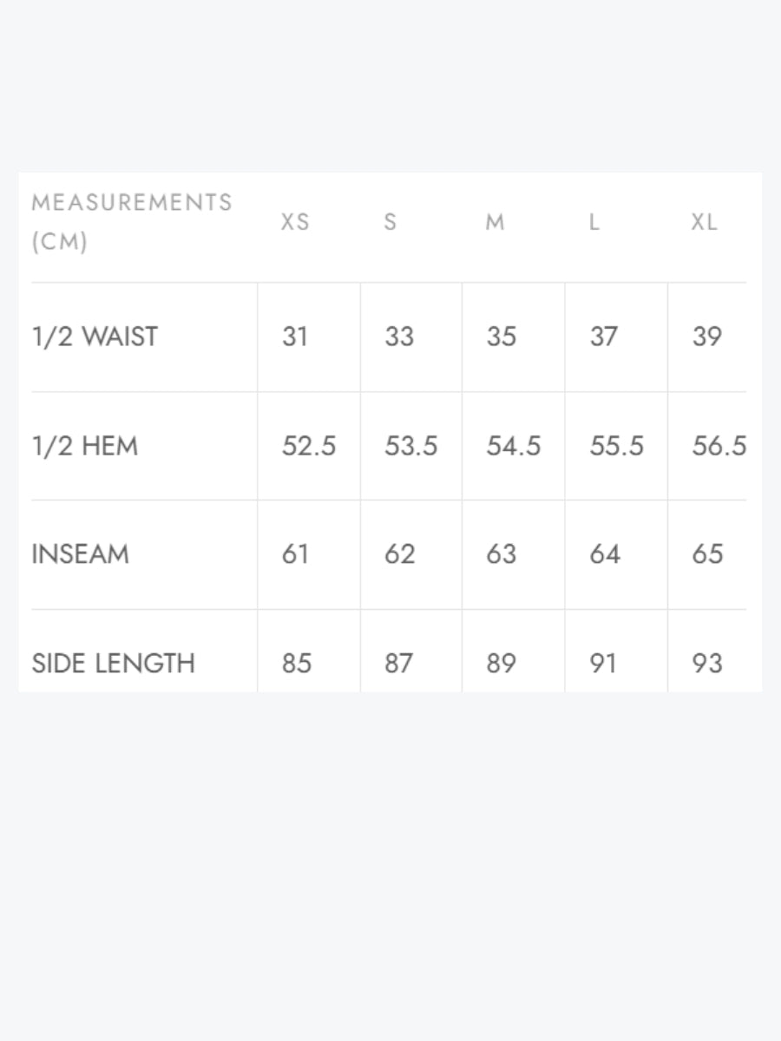Select the XS size column header
The width and height of the screenshot is (781, 1041).
(x=295, y=222)
